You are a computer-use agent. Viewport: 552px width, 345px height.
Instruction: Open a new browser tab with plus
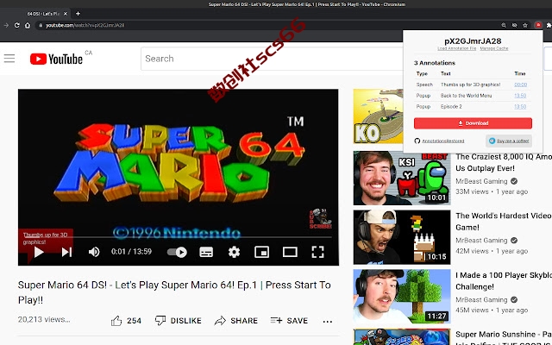click(78, 14)
